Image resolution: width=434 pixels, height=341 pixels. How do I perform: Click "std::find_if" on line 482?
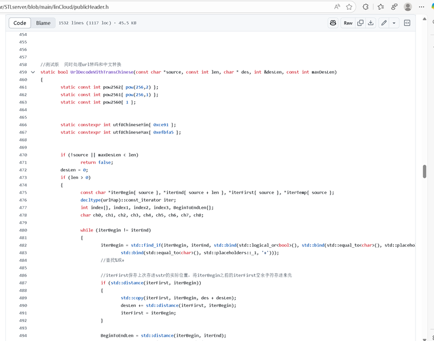coord(146,245)
